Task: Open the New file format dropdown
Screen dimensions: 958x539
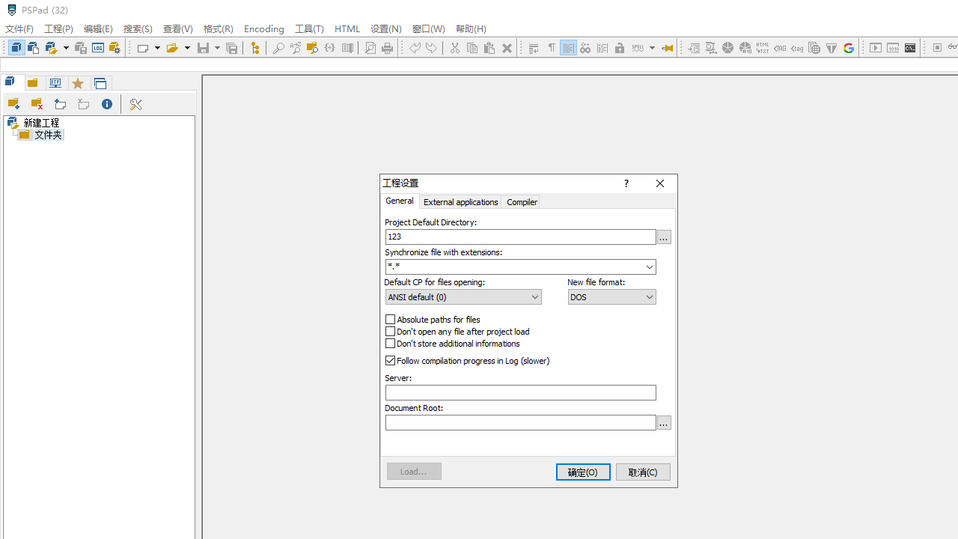Action: pyautogui.click(x=648, y=296)
